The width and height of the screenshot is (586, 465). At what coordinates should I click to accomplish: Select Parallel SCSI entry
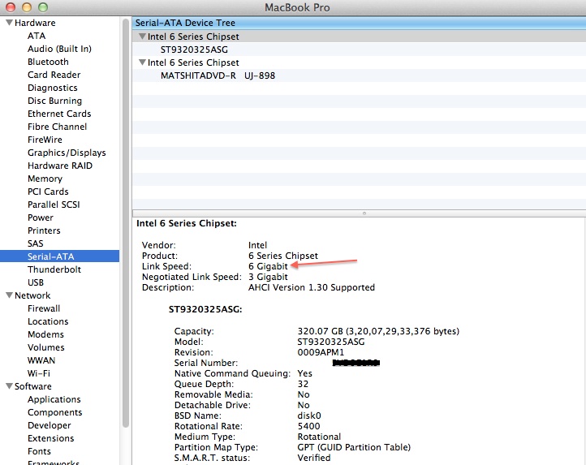54,205
